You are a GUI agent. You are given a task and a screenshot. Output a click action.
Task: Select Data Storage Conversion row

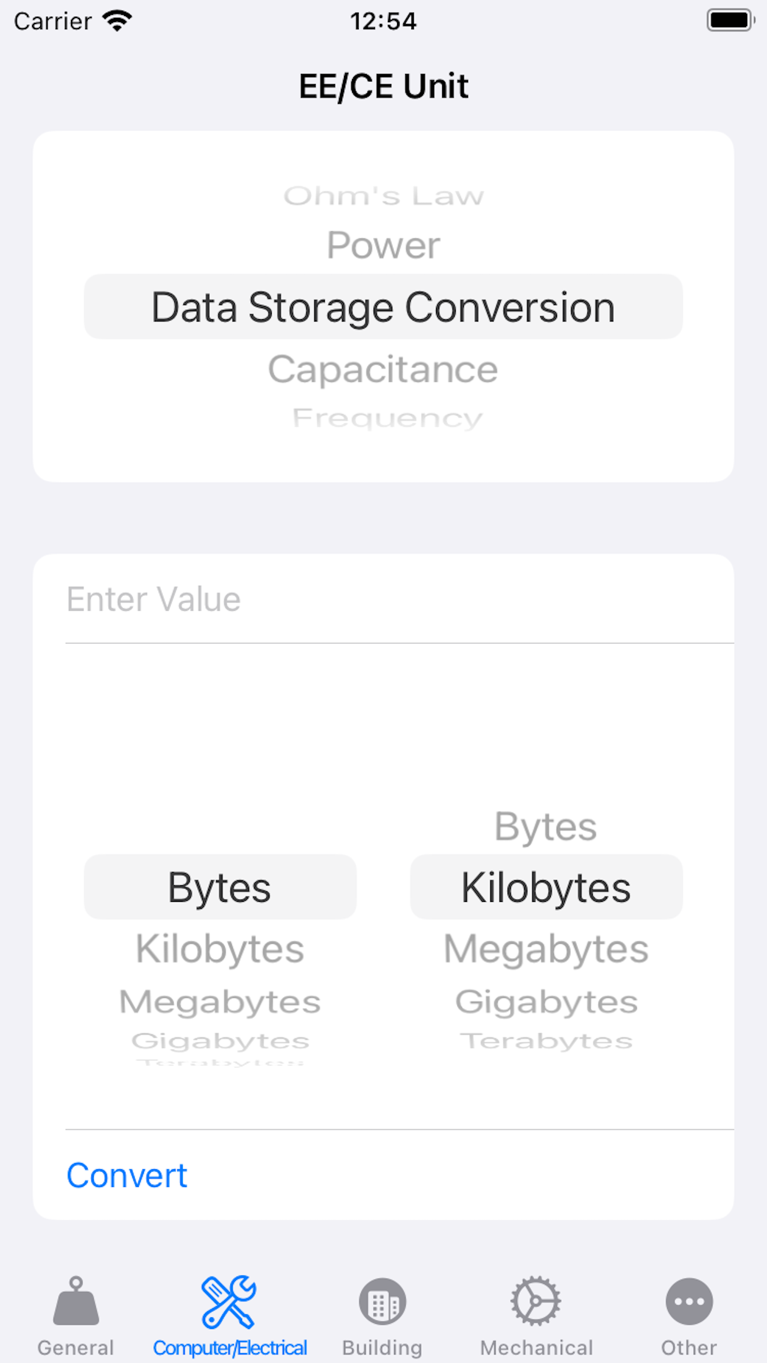383,307
